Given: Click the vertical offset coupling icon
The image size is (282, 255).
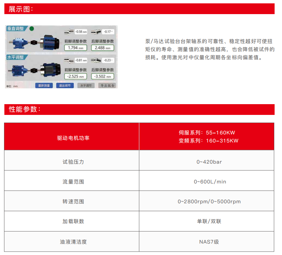Looking at the screenshot, I should [x=69, y=32].
